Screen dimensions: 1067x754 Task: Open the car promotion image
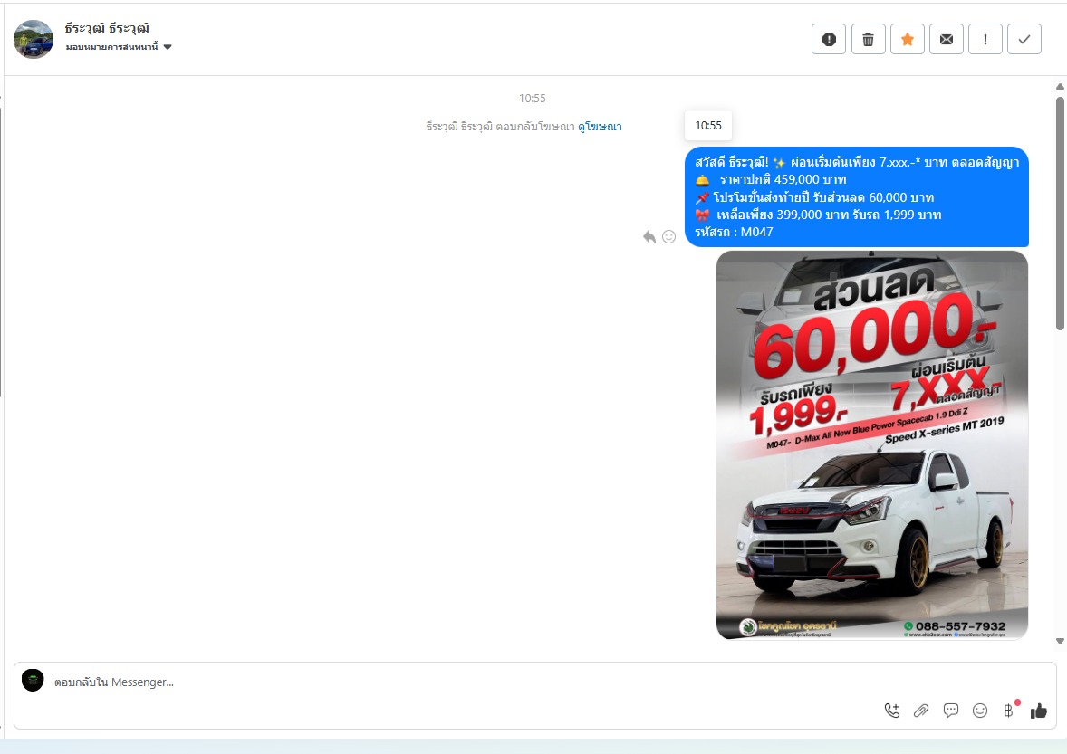[x=871, y=444]
